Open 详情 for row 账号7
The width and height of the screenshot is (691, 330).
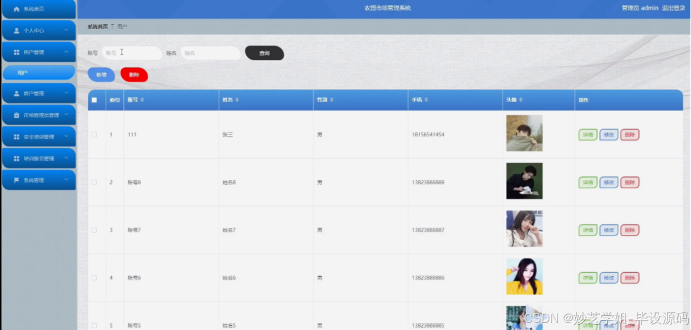tap(588, 230)
